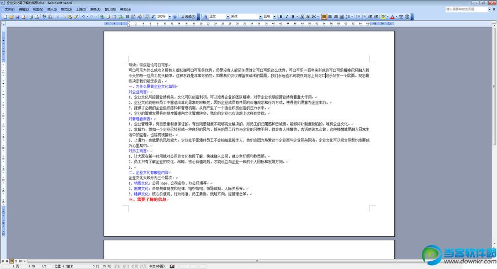497x269 pixels.
Task: Click the Open file icon
Action: pyautogui.click(x=12, y=17)
